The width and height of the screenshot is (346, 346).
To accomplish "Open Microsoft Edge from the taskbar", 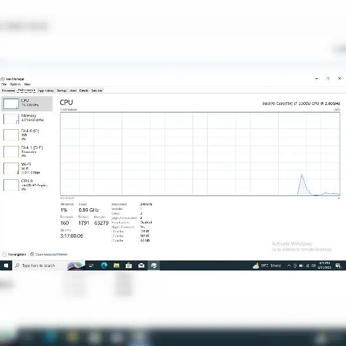I will [x=104, y=265].
